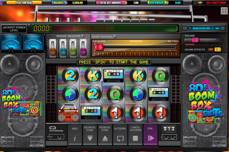Decrease the stake with down arrow
Image resolution: width=229 pixels, height=152 pixels.
tap(90, 135)
